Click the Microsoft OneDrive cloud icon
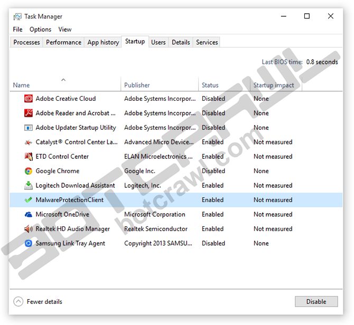This screenshot has width=354, height=325. coord(29,214)
